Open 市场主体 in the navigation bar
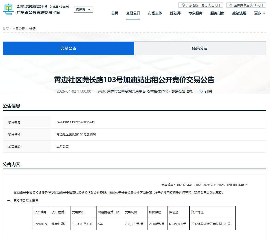 click(x=155, y=13)
